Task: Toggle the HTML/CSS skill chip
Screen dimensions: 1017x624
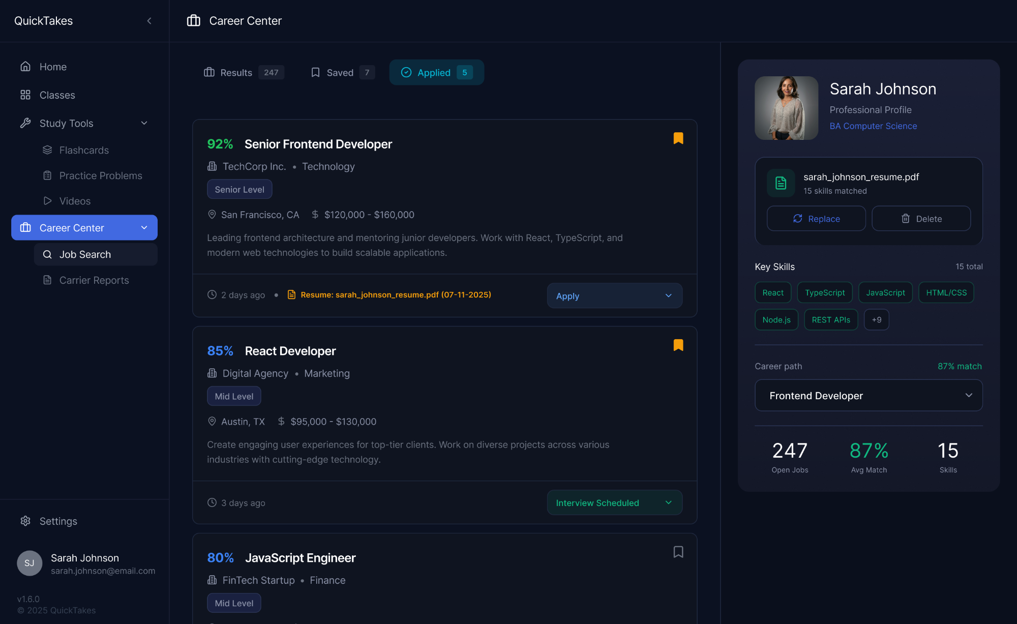Action: (946, 292)
